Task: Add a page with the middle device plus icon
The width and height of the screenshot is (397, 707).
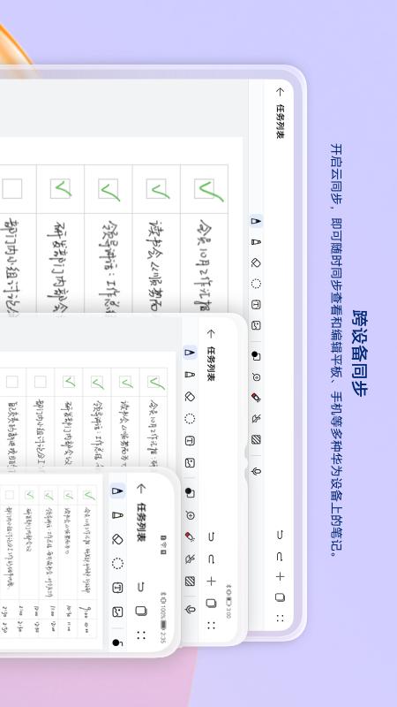Action: pyautogui.click(x=211, y=582)
